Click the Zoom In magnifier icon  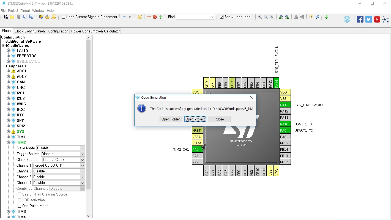[260, 17]
